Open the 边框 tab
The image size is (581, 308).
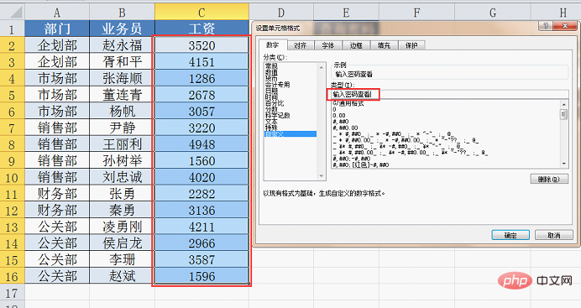(x=356, y=45)
